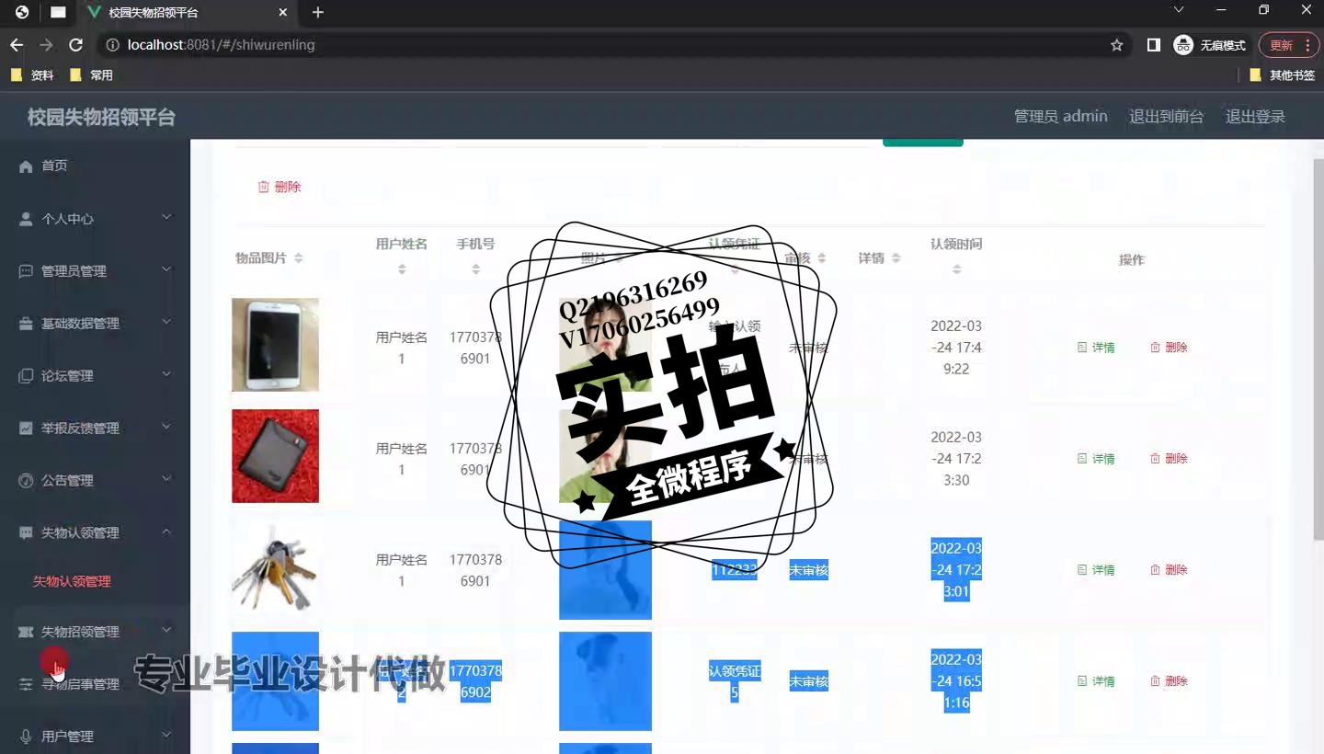Delete the 17:23:01 row
Viewport: 1324px width, 754px height.
point(1169,570)
